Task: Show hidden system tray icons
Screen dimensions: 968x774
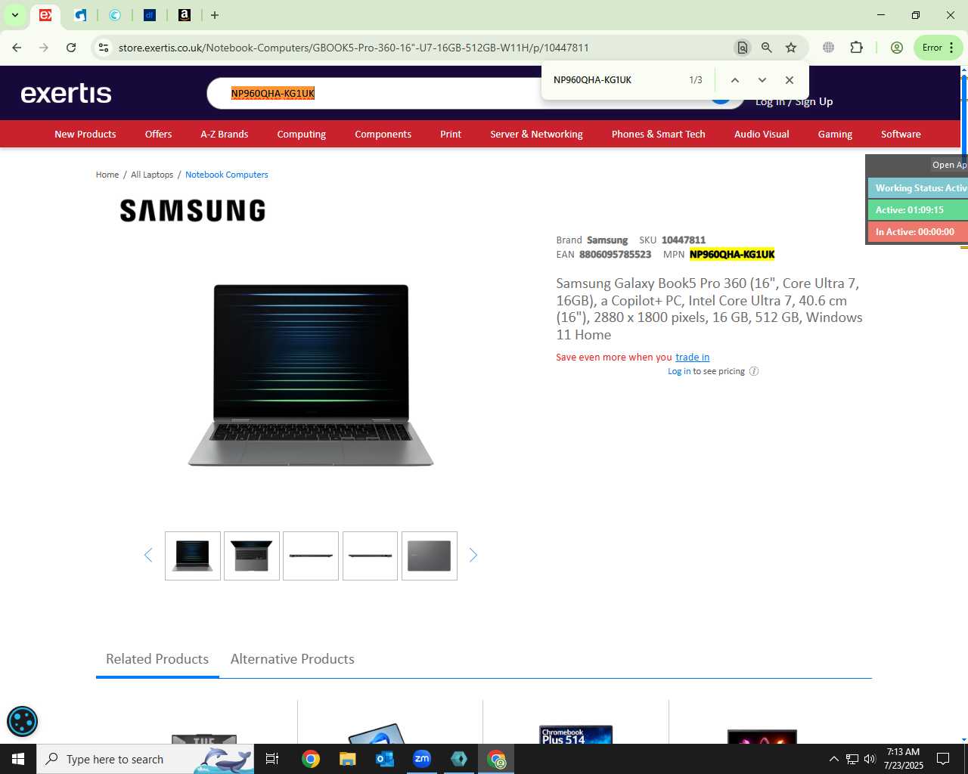Action: point(833,759)
